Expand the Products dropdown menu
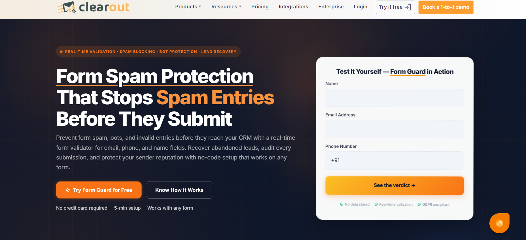Screen dimensions: 526x240 click(188, 7)
